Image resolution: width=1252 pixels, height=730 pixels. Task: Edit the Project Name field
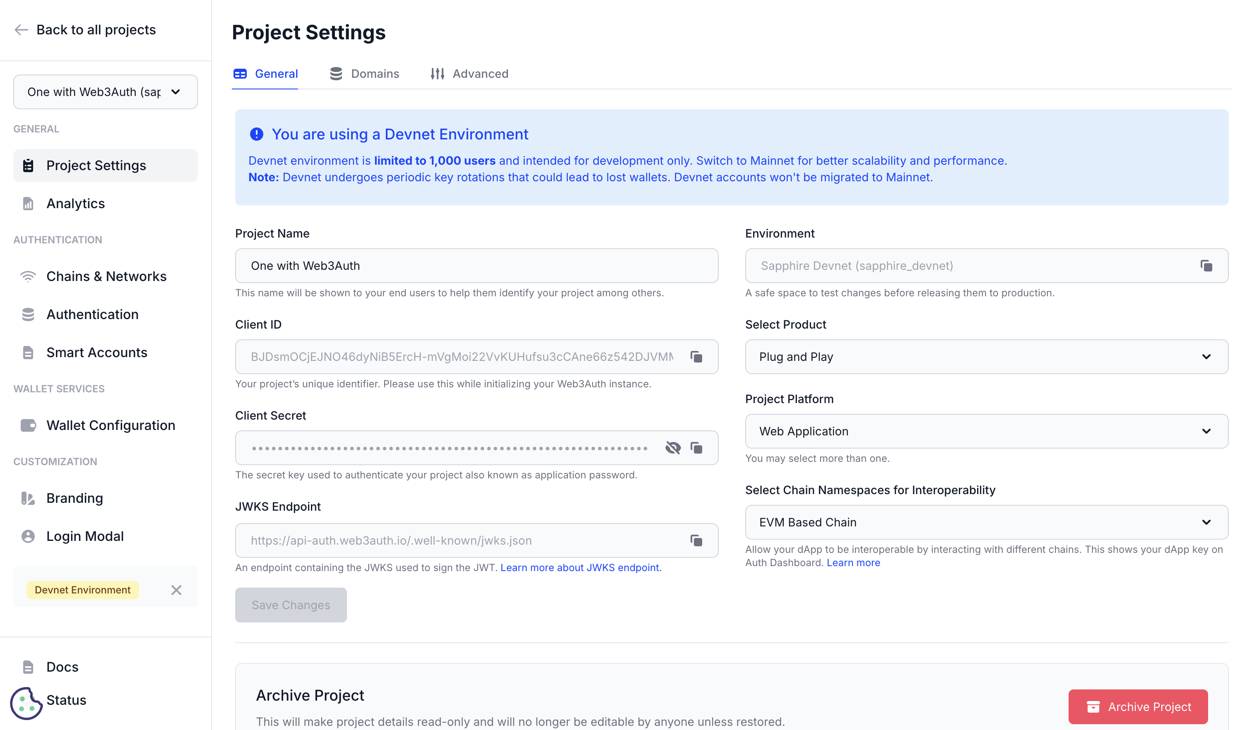tap(476, 266)
